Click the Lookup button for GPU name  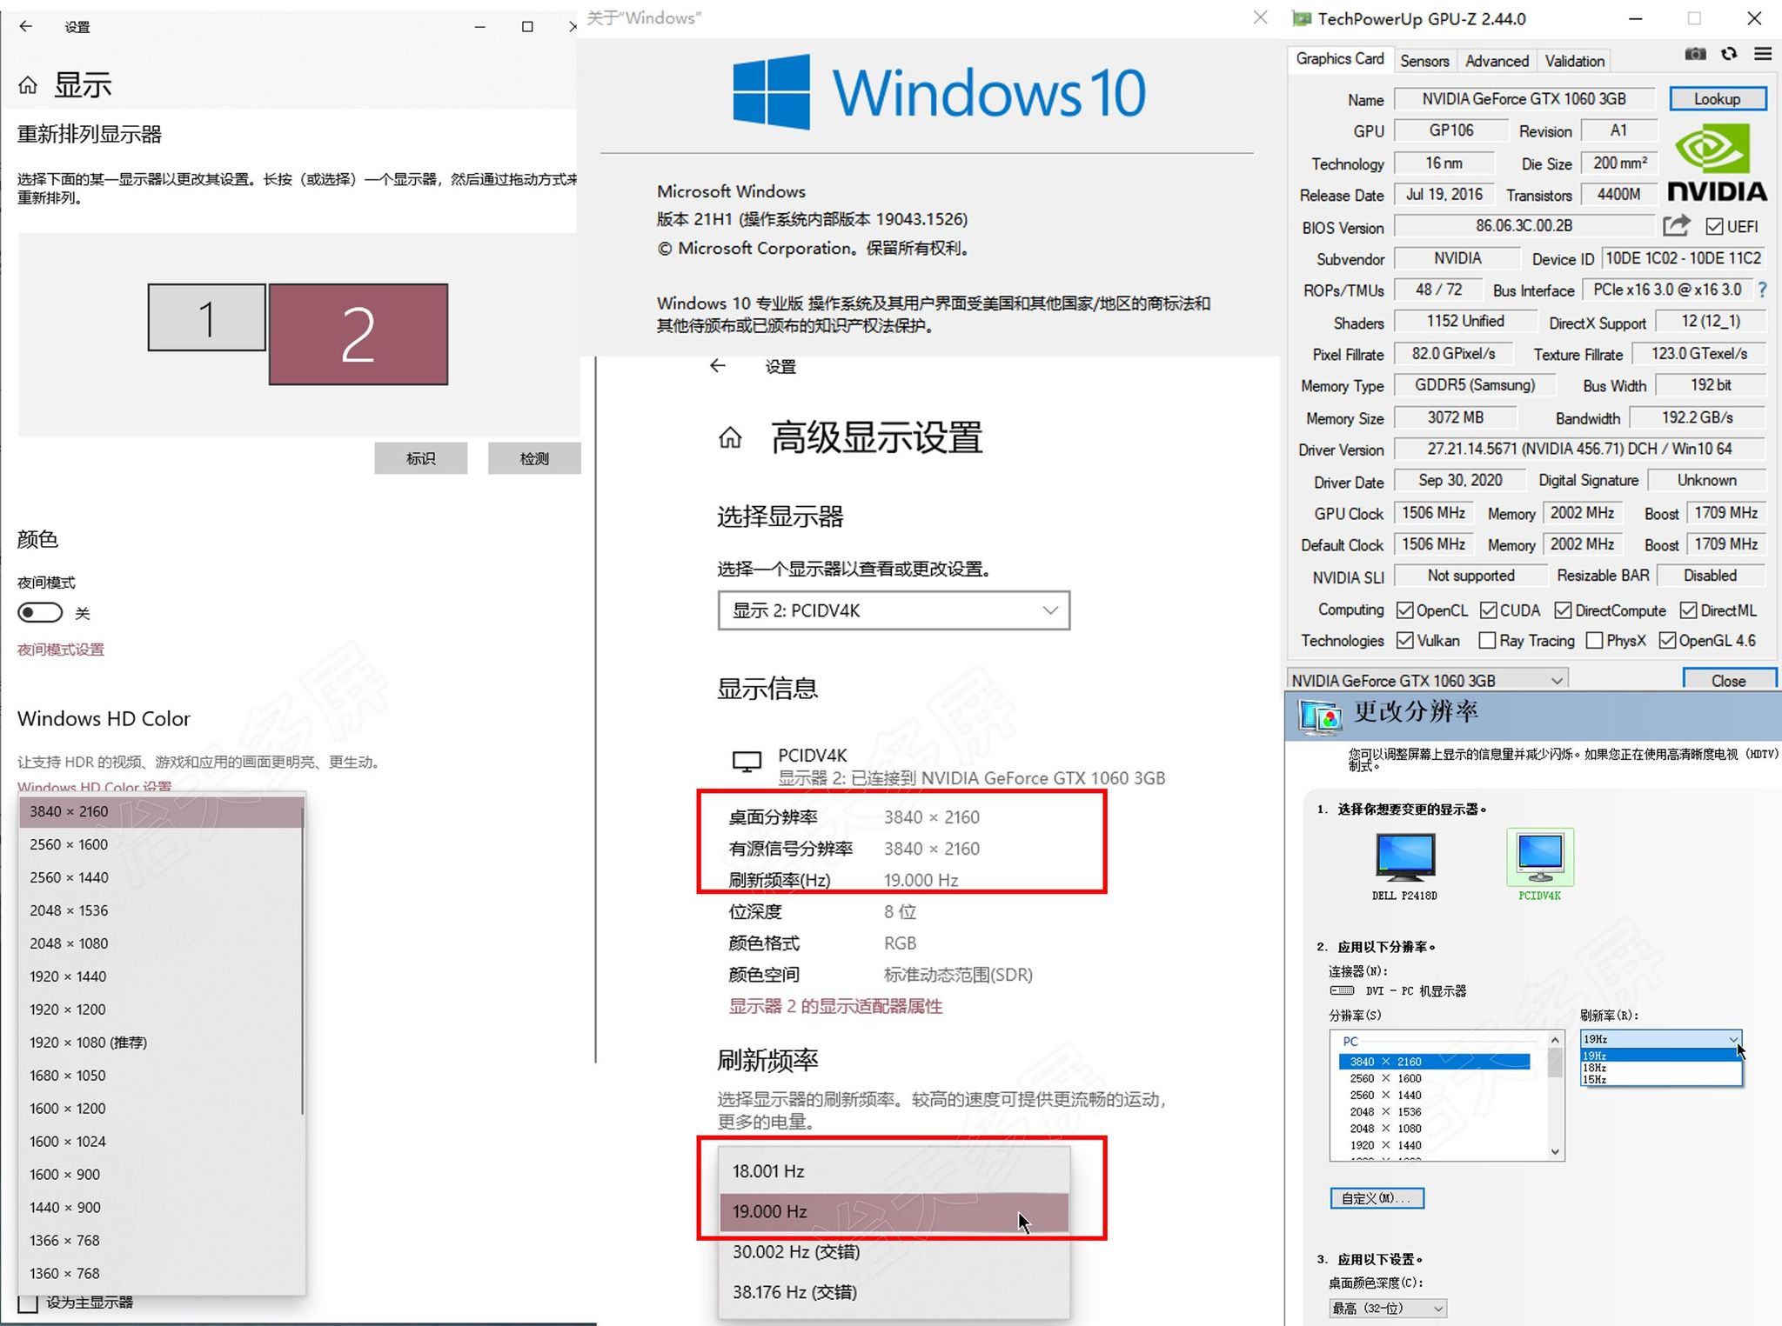1715,100
